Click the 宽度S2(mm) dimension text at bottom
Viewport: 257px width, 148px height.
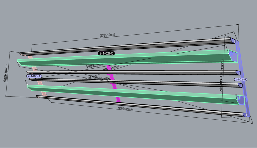125,108
